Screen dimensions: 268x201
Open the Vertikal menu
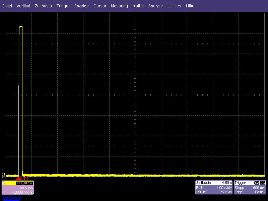coord(23,6)
